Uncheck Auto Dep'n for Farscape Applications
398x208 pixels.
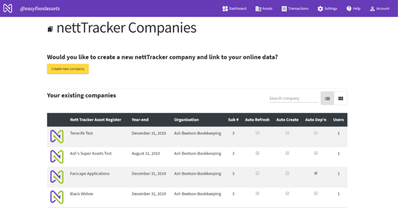tap(316, 173)
